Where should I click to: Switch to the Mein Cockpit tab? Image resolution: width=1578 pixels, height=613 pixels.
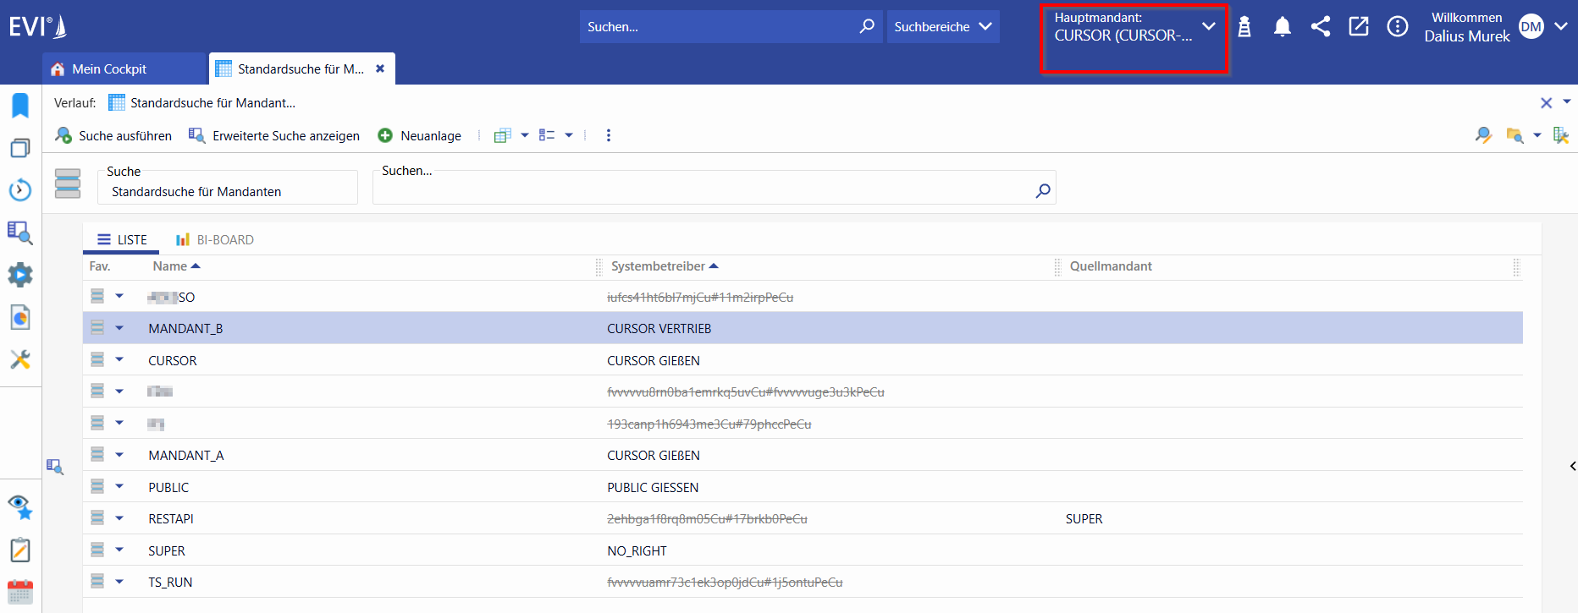click(109, 69)
